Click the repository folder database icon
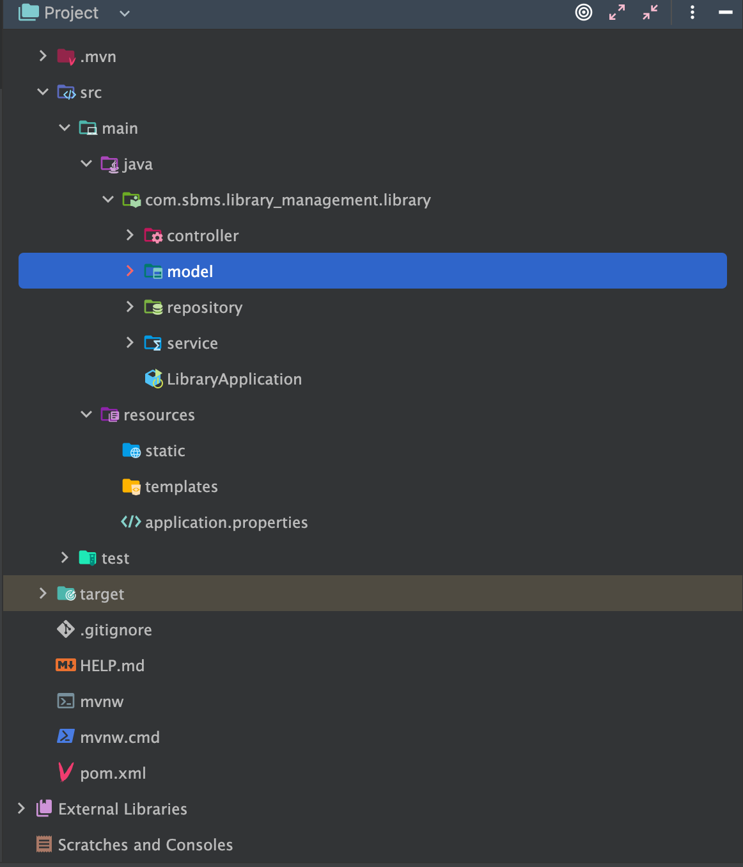The width and height of the screenshot is (743, 867). [153, 308]
